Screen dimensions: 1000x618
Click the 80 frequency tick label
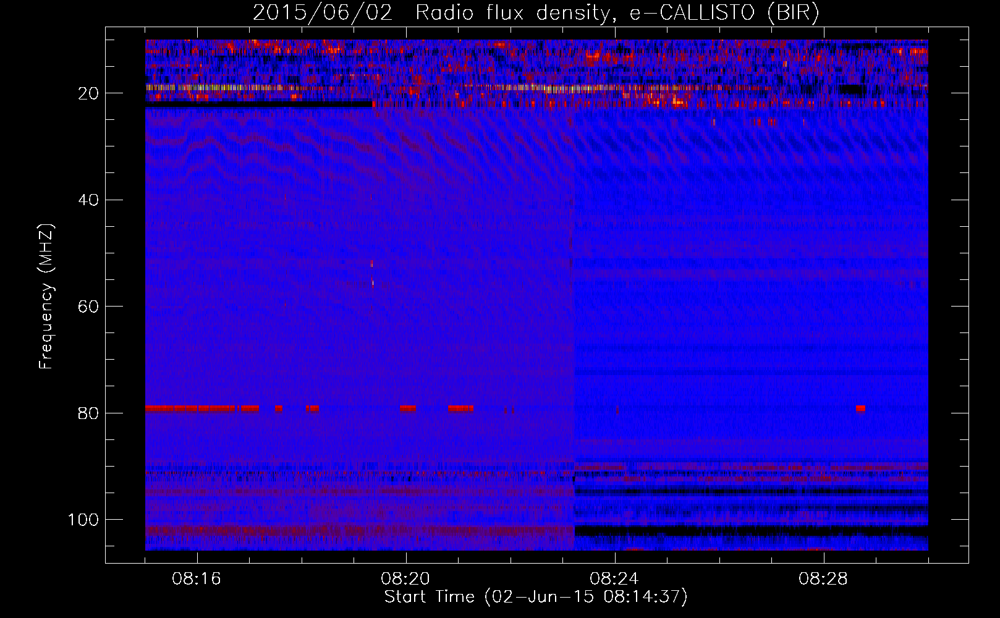tap(88, 413)
